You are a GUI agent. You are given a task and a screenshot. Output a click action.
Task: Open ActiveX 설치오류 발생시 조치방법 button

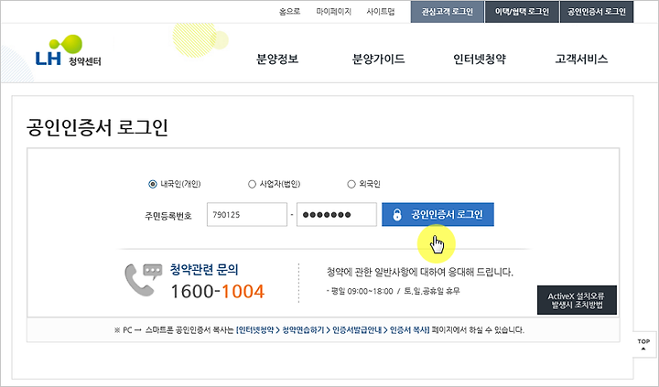click(x=577, y=300)
